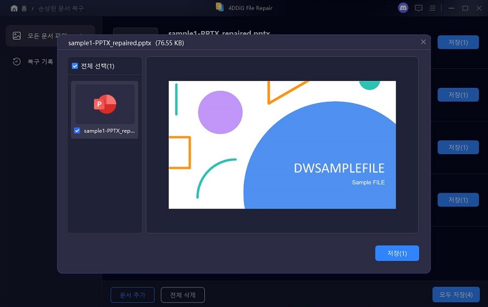Click the DWSAMPLEFILE slide preview
The image size is (488, 307).
282,145
